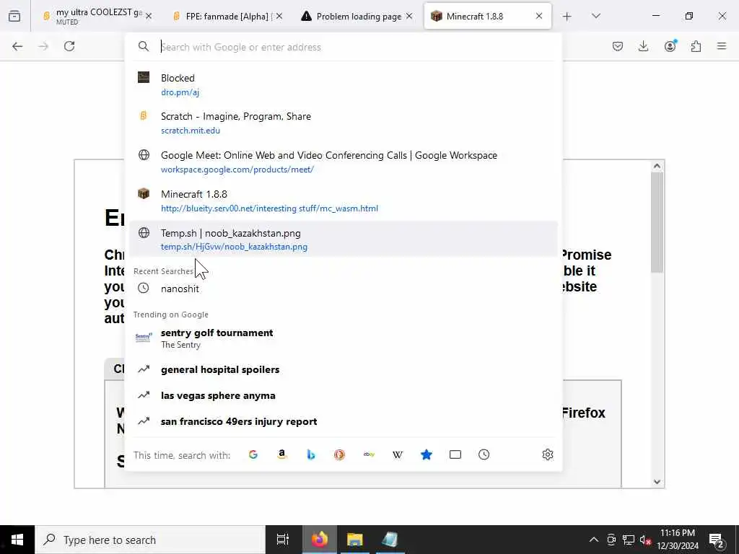Viewport: 739px width, 554px height.
Task: Open the Scratch - Imagine, Program, Share suggestion
Action: tap(343, 123)
